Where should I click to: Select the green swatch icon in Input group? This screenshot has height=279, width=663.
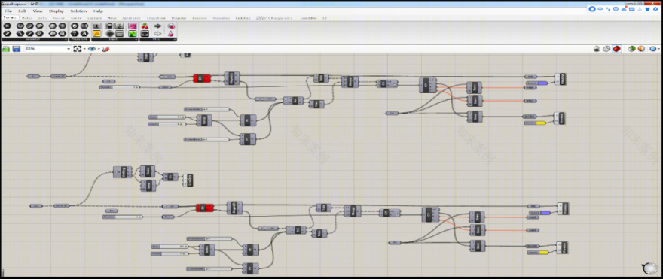tap(132, 33)
